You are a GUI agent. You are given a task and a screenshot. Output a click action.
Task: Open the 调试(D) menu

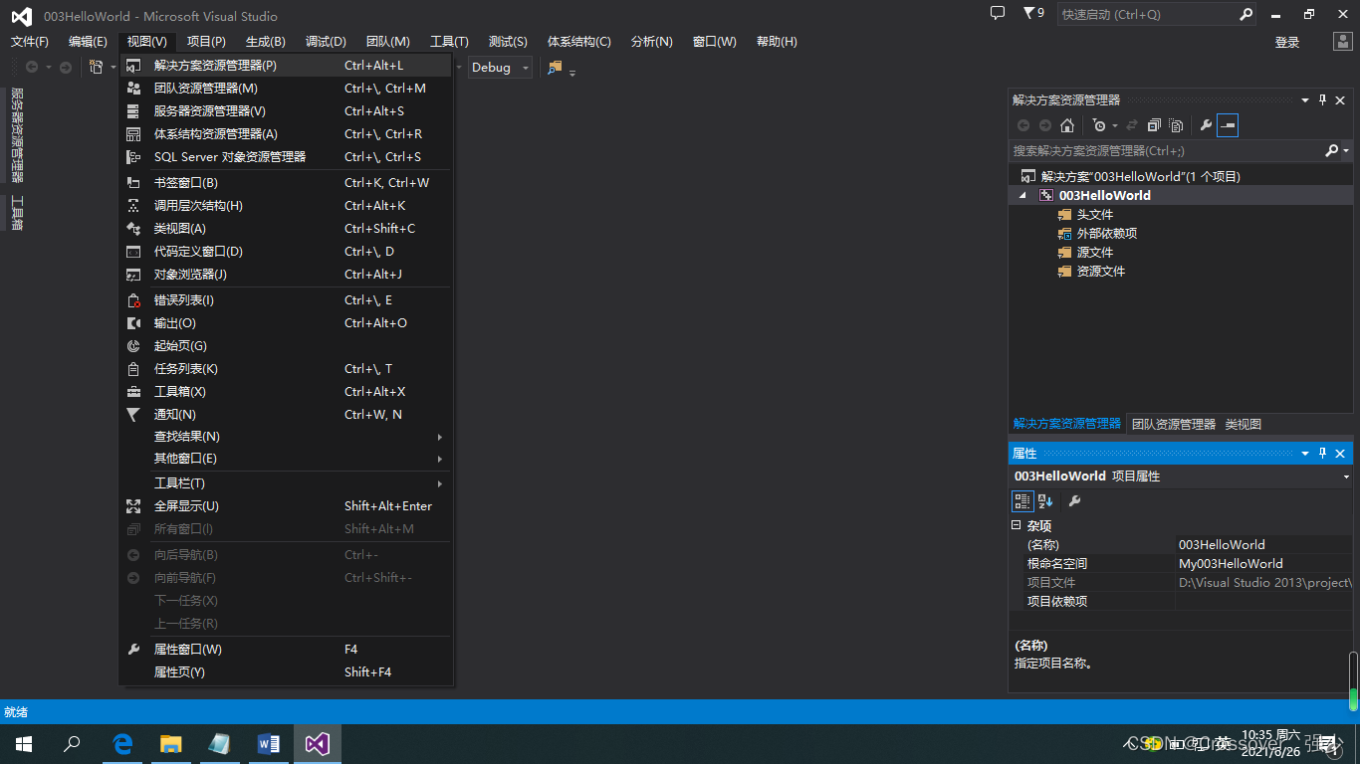pos(326,41)
